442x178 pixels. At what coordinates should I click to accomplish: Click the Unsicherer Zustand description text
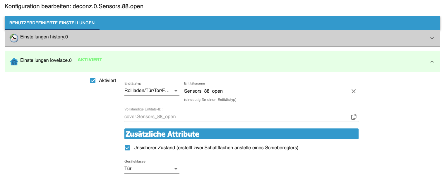(216, 148)
